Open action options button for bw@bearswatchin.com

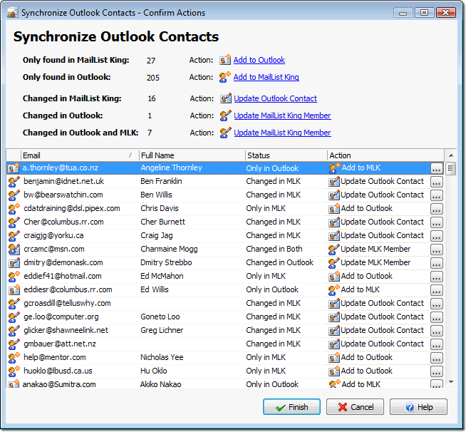(x=436, y=195)
